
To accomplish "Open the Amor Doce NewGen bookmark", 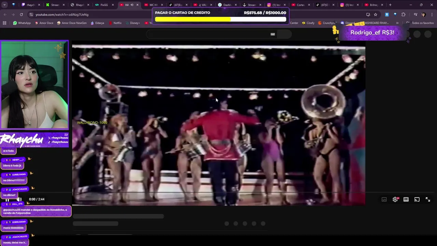I will [x=72, y=23].
